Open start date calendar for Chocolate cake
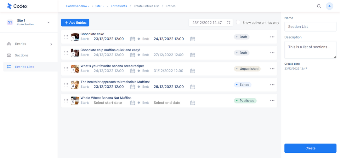 [x=133, y=39]
